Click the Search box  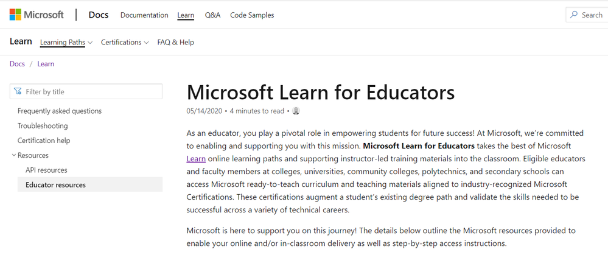(x=587, y=15)
